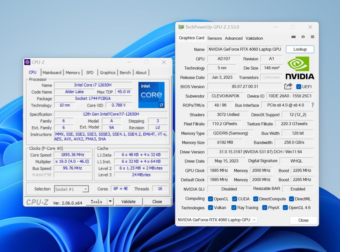Click the Pixel Fillrate value 110.2 GPixel/s
340x252 pixels.
click(225, 124)
